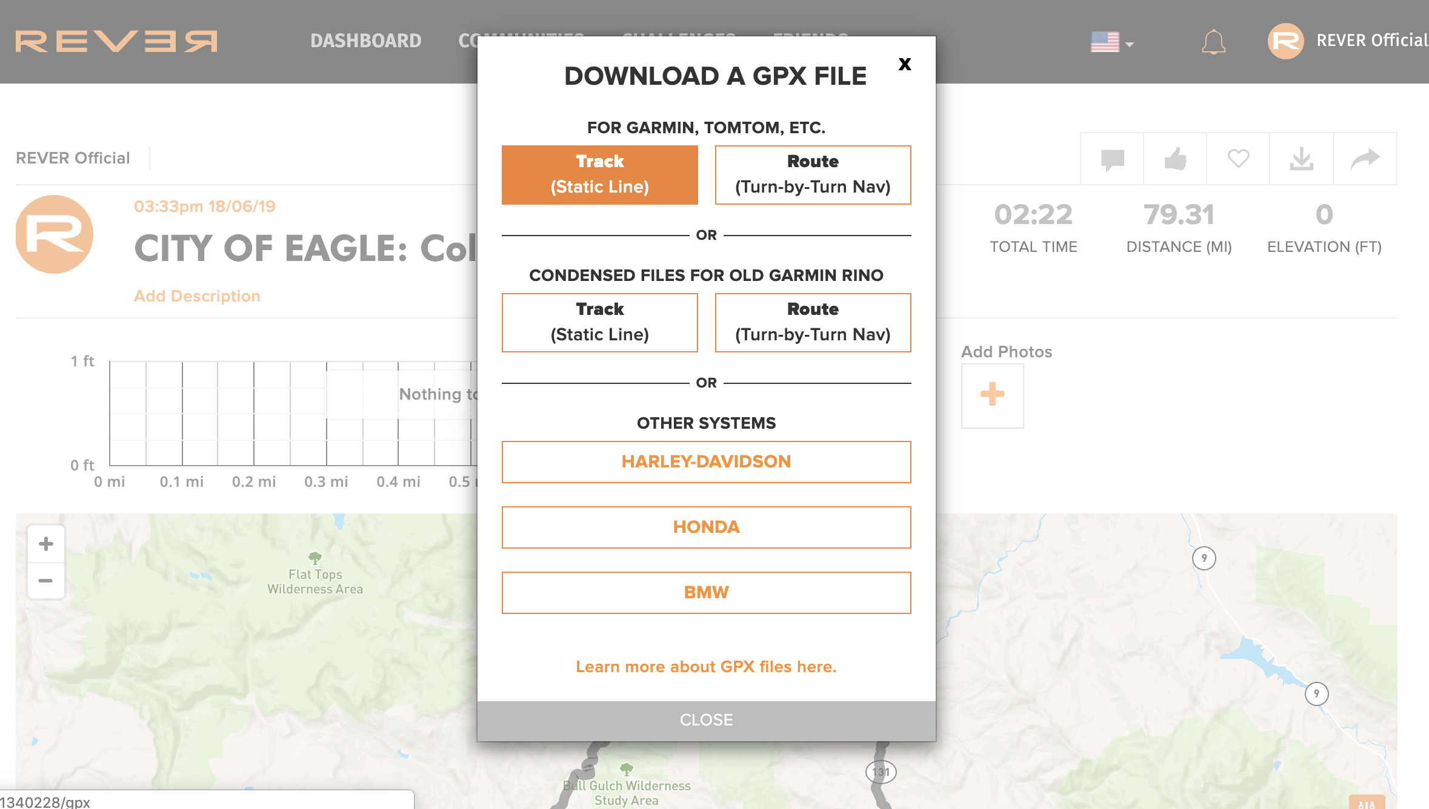Select Garmin Route (Turn-by-Turn Nav) option

(813, 175)
